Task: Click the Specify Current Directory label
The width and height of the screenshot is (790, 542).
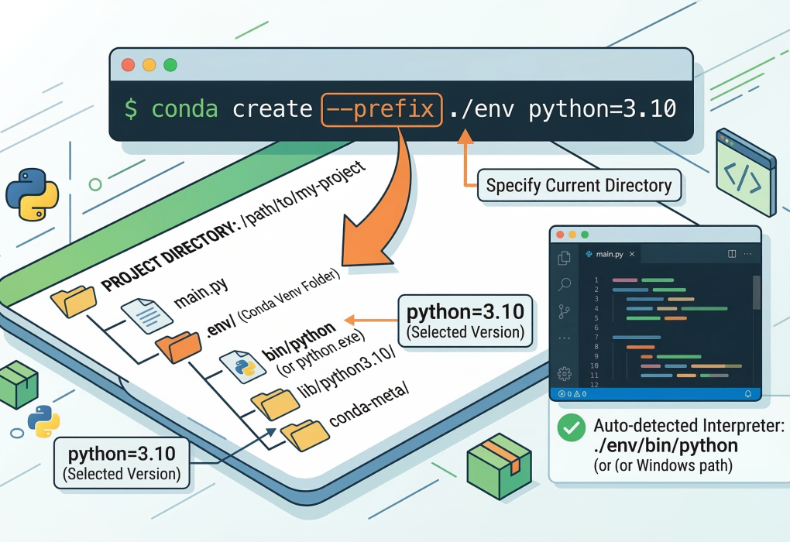Action: [579, 186]
